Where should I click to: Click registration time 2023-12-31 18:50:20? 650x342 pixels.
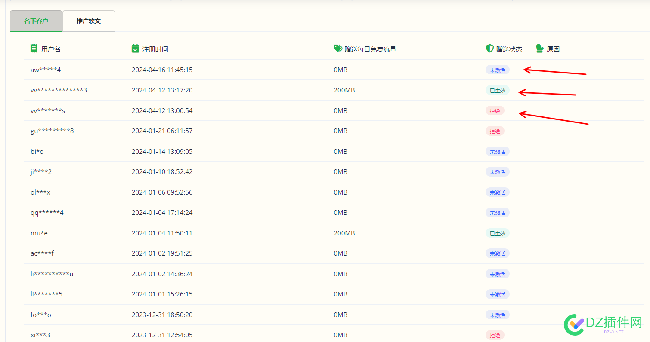(x=162, y=315)
